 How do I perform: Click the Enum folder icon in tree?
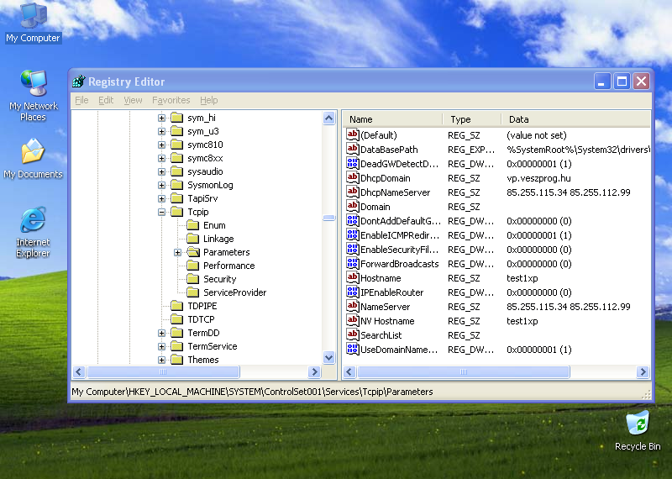193,225
